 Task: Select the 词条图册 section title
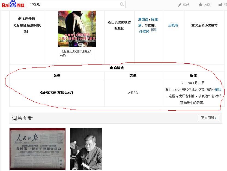click(x=22, y=118)
